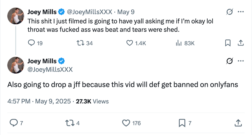View analytics showing 83K views
The height and width of the screenshot is (135, 252).
click(178, 43)
